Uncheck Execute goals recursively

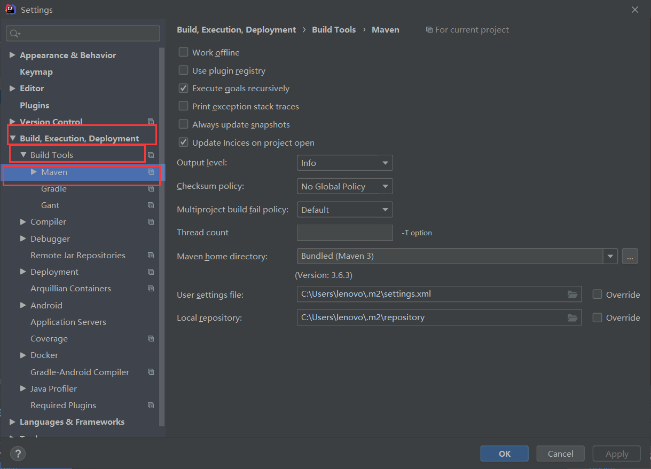click(x=183, y=88)
